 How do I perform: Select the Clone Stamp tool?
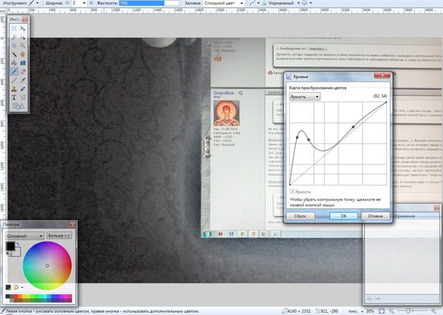point(14,89)
